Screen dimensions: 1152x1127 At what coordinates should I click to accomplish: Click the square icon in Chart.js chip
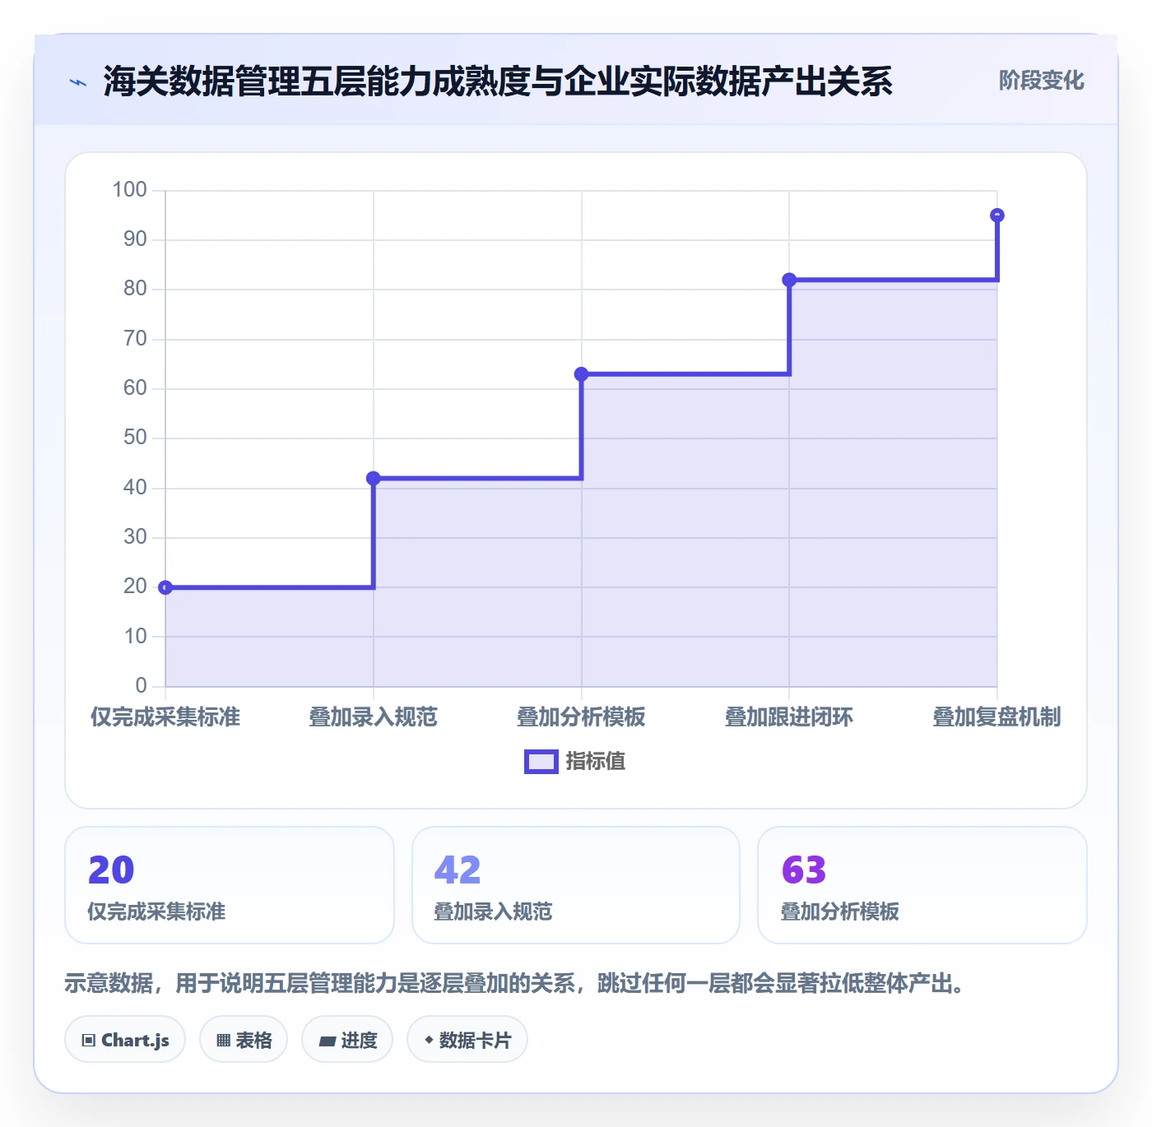coord(89,1041)
